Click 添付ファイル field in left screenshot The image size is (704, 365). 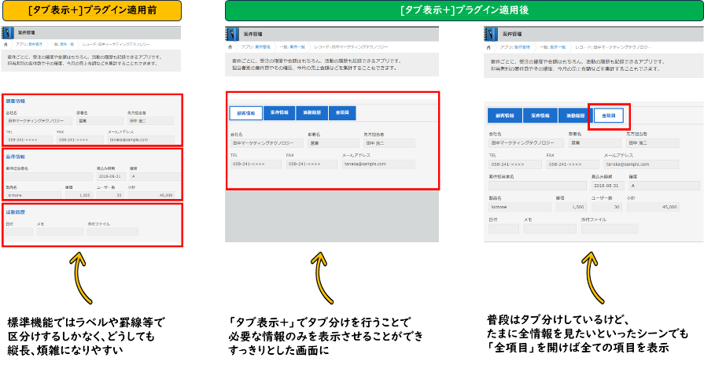(112, 232)
